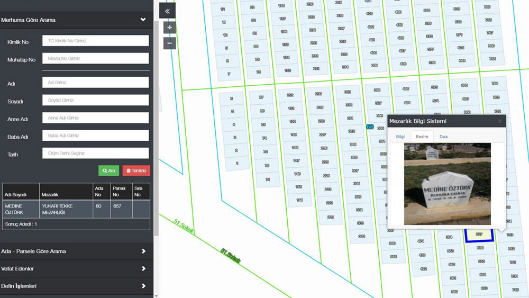This screenshot has width=529, height=298.
Task: Click the Kimlik No input field
Action: [95, 41]
